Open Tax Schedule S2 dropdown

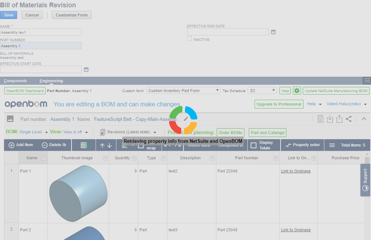pyautogui.click(x=262, y=91)
